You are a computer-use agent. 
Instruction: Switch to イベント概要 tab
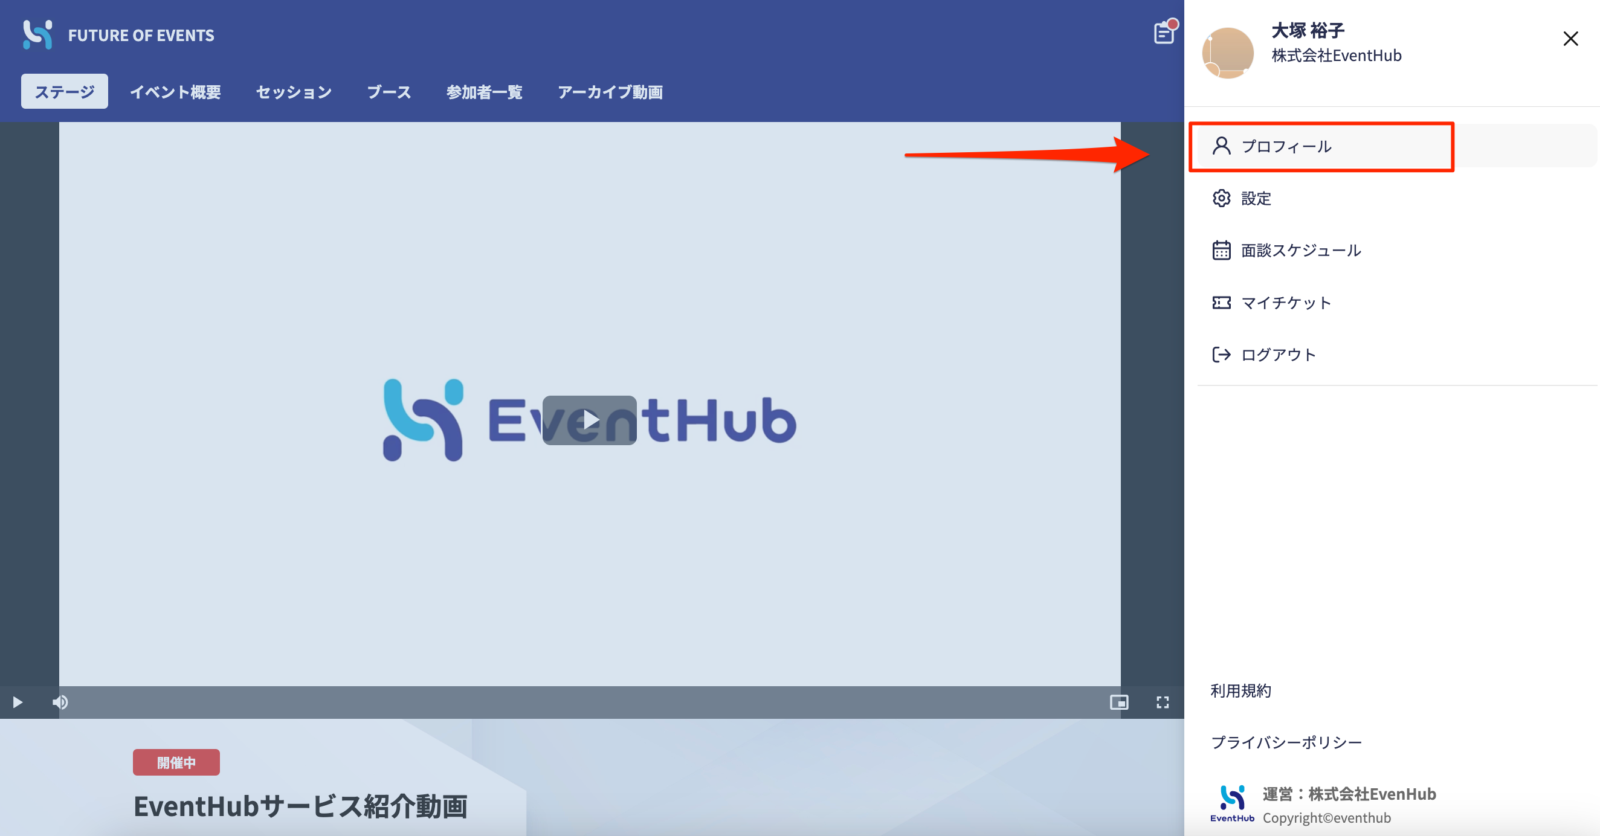click(x=175, y=92)
